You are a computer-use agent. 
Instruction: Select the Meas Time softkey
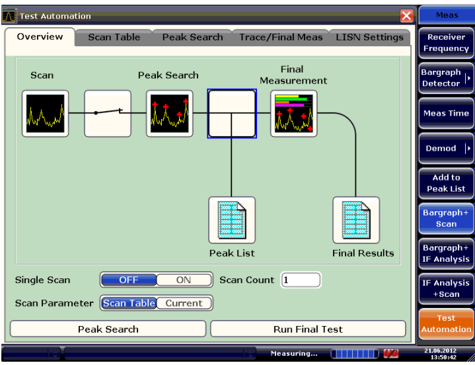(446, 113)
